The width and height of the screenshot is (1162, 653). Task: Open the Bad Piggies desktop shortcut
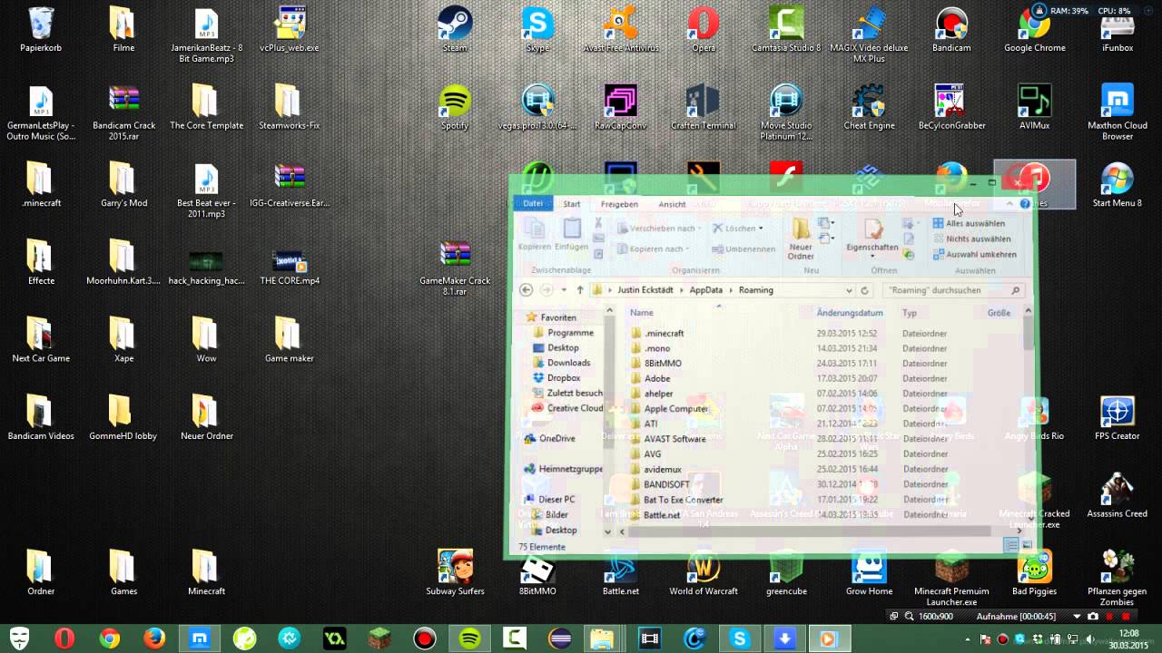point(1034,571)
